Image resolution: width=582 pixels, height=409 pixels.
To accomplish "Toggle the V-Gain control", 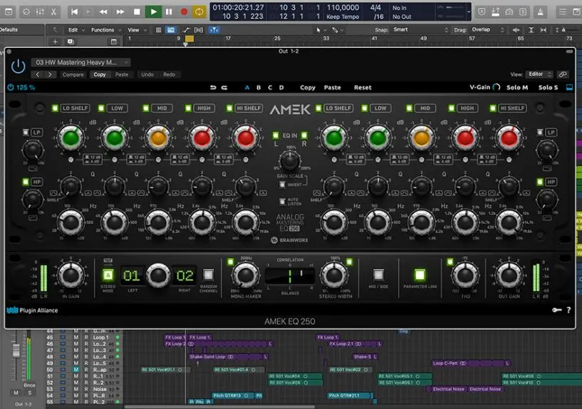I will click(x=484, y=87).
